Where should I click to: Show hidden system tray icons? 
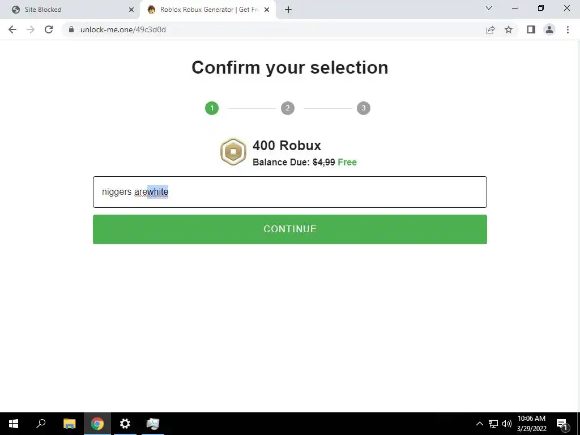[479, 424]
